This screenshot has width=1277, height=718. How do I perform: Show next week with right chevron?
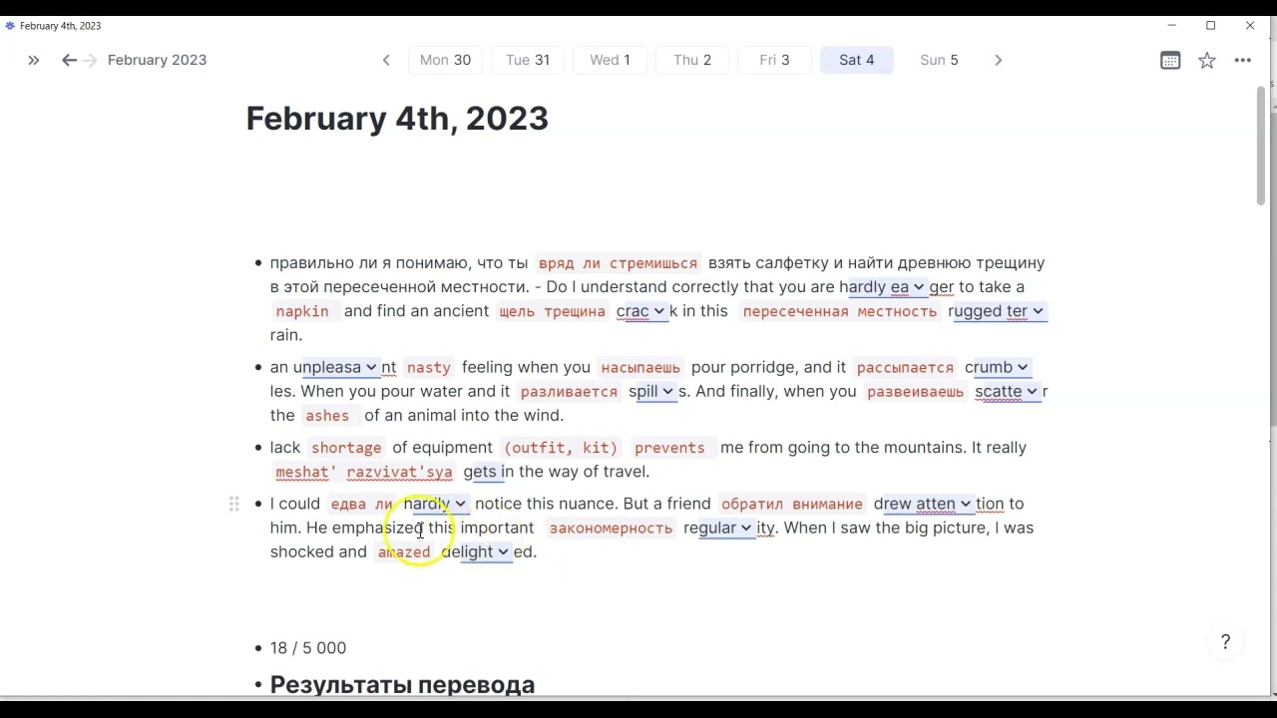pos(998,61)
